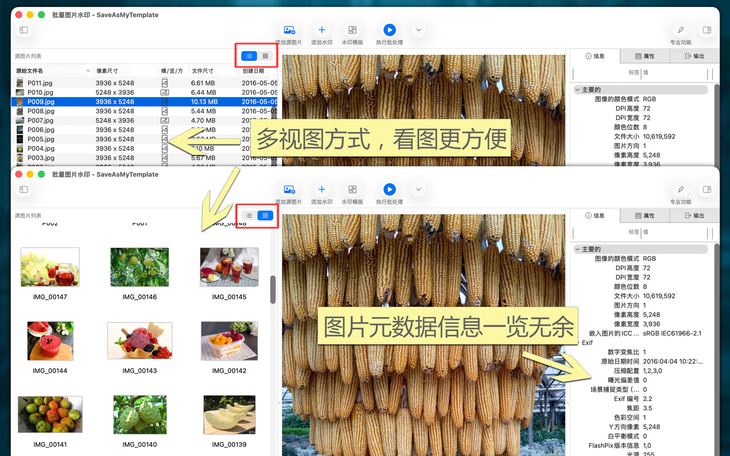
Task: Toggle the right inspector panel icon in the thumbnail-view window
Action: click(x=707, y=190)
